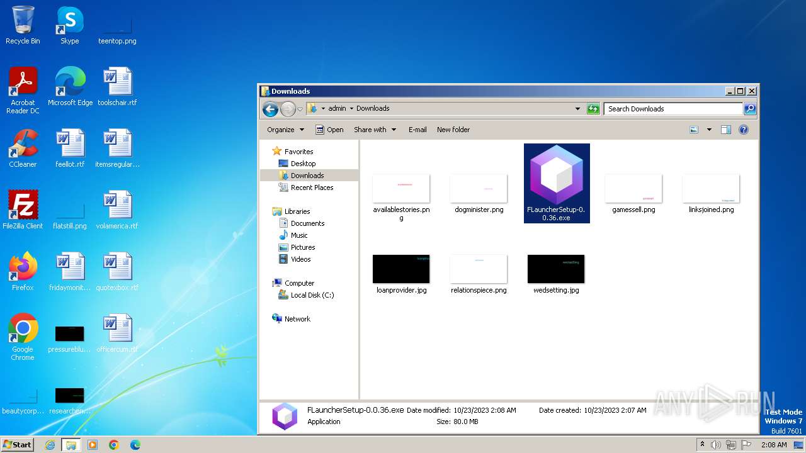Change the view icon in toolbar

pos(694,130)
